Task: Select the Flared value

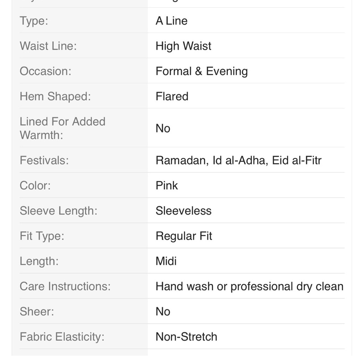Action: coord(172,96)
